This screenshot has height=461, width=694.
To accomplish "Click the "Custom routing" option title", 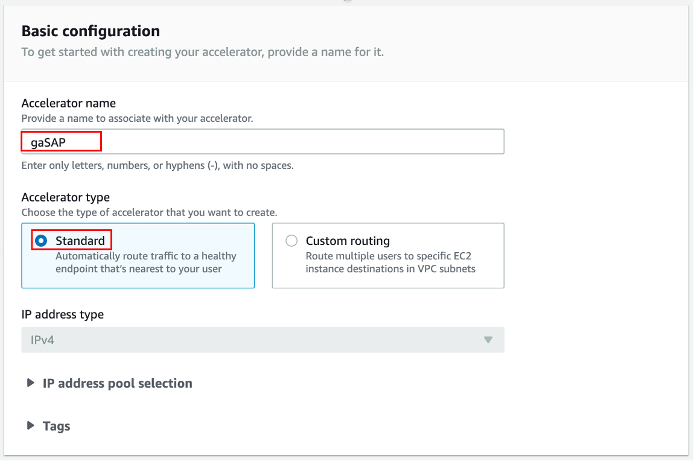I will 348,241.
